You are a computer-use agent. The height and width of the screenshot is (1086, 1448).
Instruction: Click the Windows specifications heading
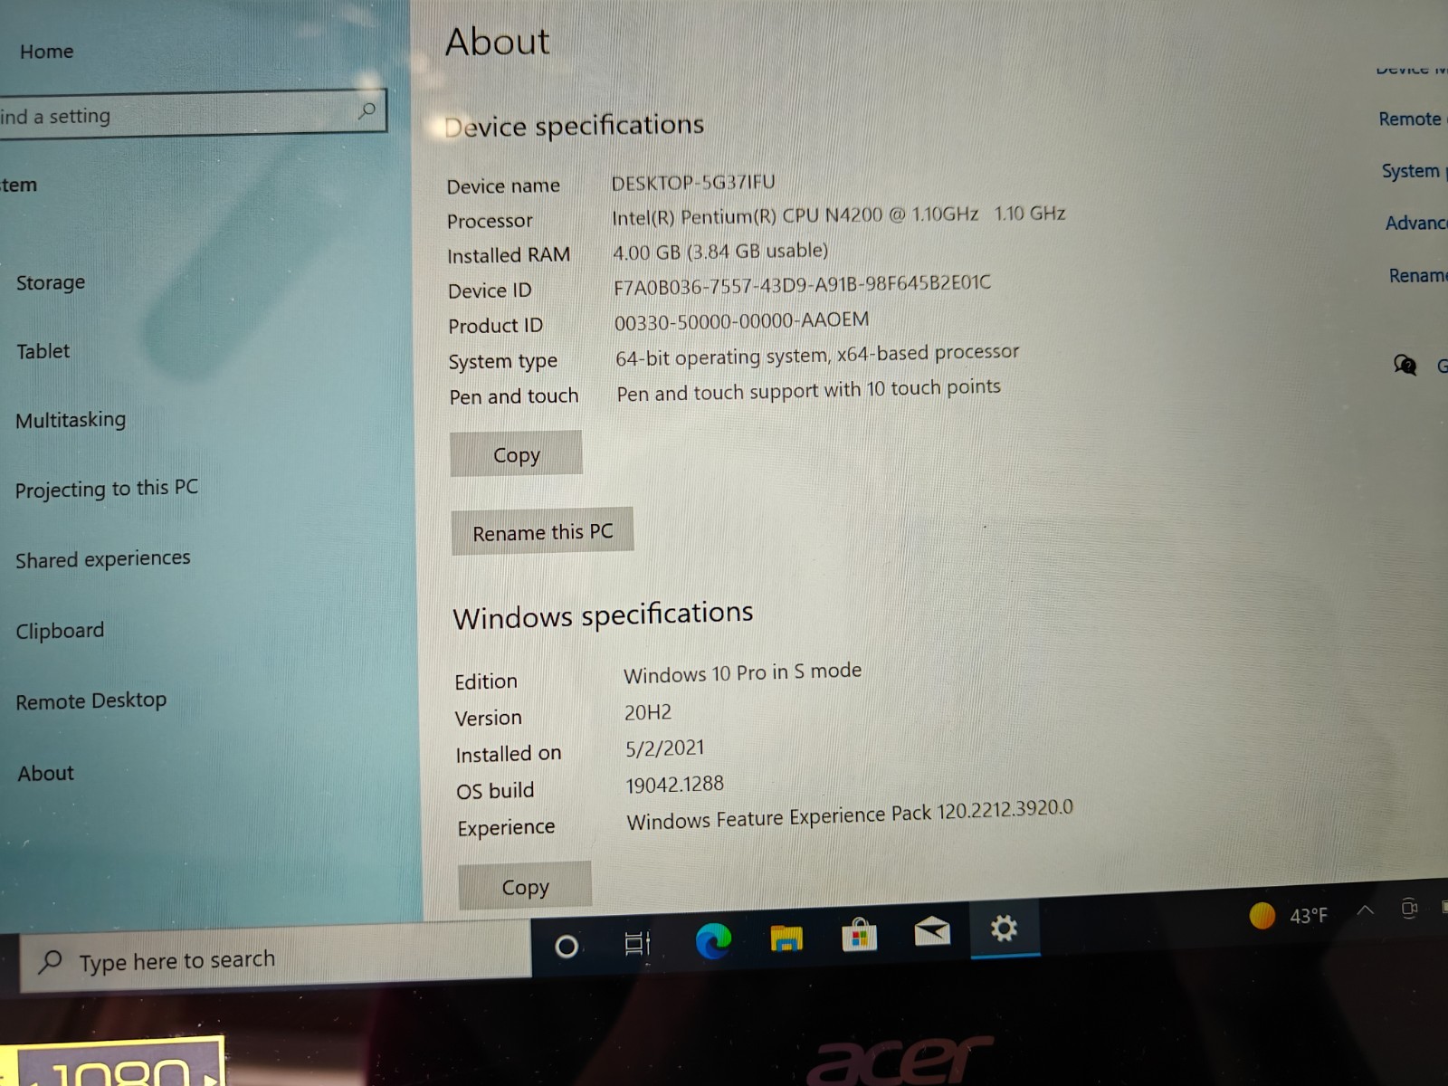coord(603,615)
